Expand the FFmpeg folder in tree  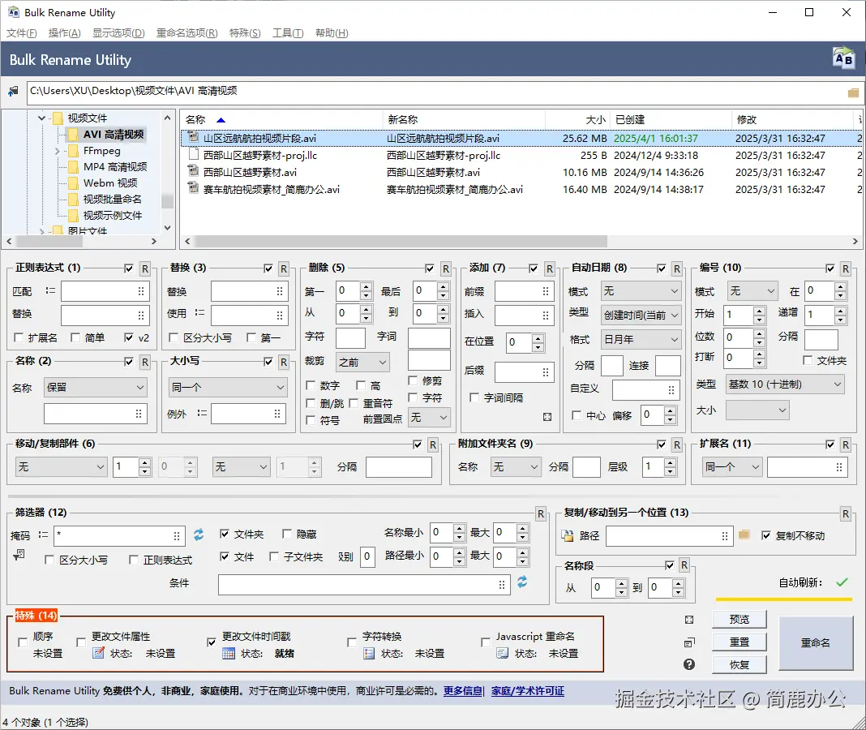click(x=57, y=150)
